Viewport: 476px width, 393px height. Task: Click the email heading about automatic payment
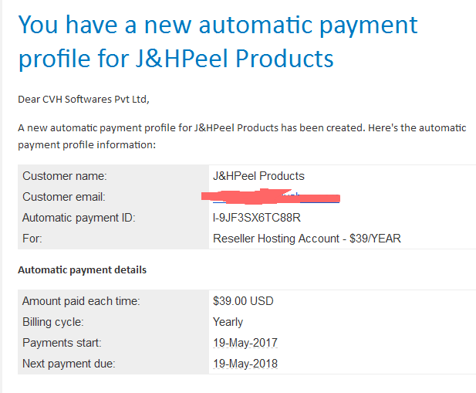pyautogui.click(x=218, y=42)
